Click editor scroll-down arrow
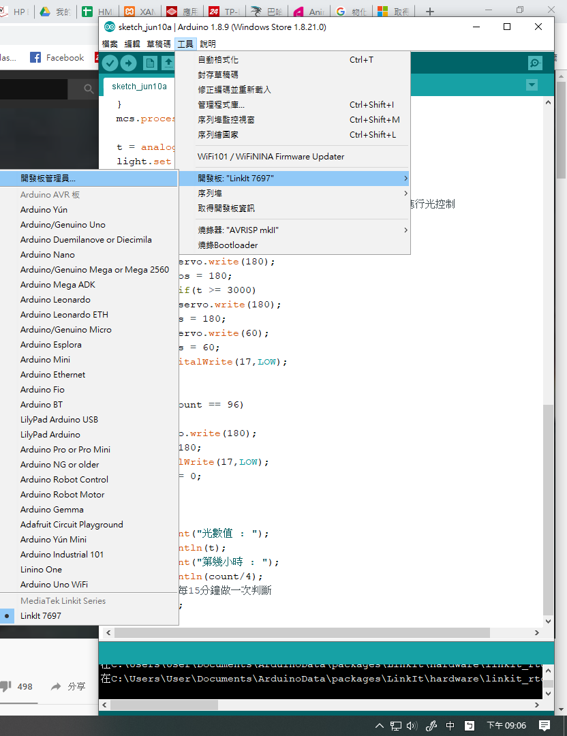The width and height of the screenshot is (567, 736). pos(548,621)
